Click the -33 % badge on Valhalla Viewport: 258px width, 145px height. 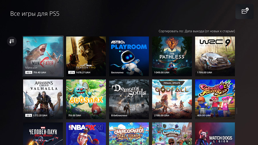click(29, 115)
